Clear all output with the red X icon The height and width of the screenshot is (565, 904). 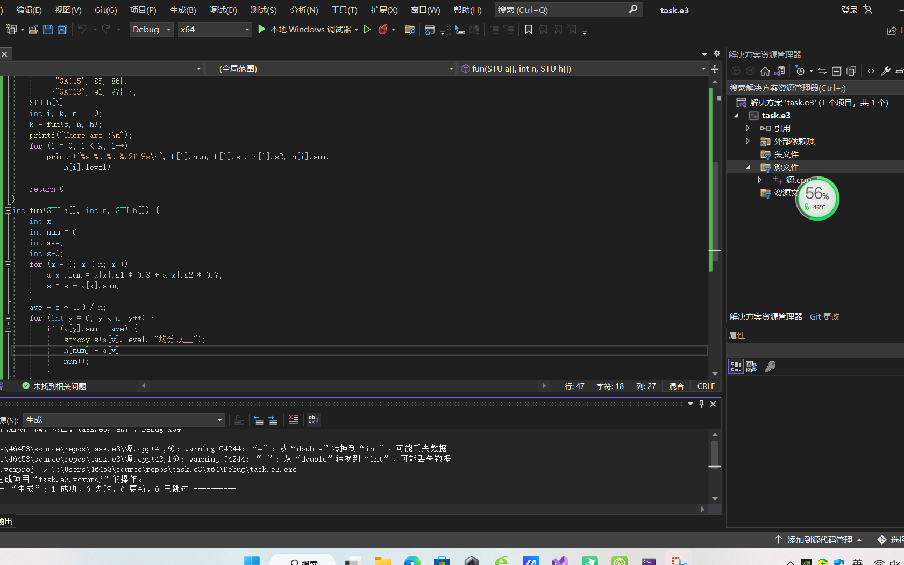pyautogui.click(x=294, y=420)
